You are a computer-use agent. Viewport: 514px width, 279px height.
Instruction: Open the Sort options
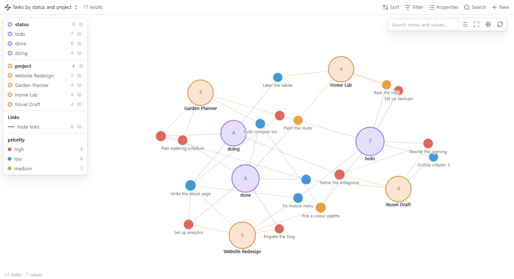click(x=391, y=7)
